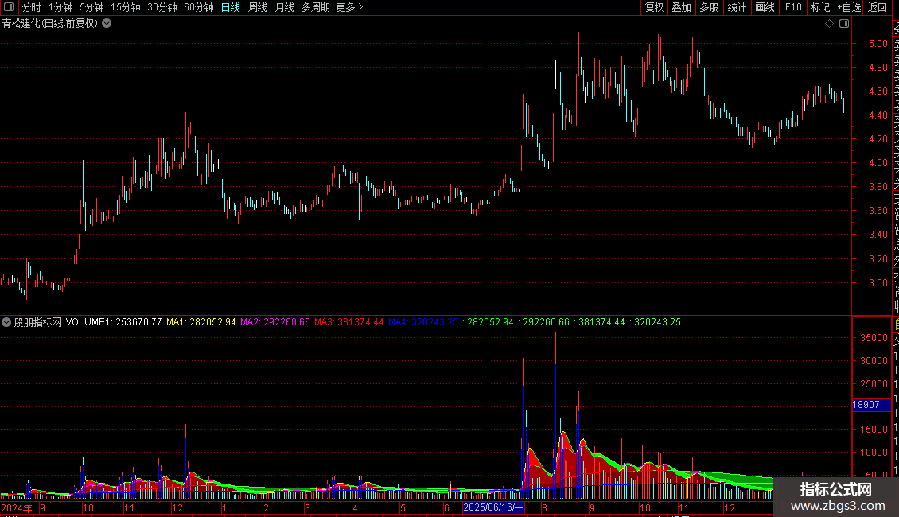The image size is (899, 517).
Task: Toggle the left sidebar panel icon
Action: (x=9, y=7)
